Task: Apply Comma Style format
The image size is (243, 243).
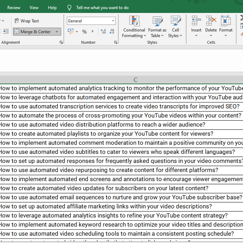Action: click(x=93, y=32)
